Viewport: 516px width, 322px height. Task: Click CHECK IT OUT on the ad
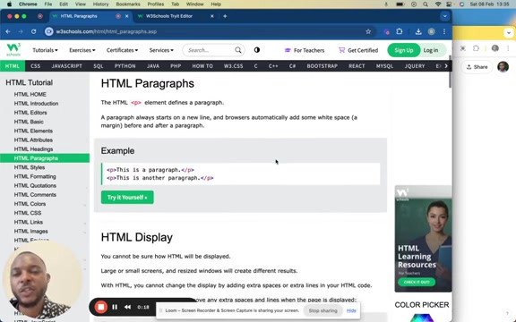(x=417, y=282)
